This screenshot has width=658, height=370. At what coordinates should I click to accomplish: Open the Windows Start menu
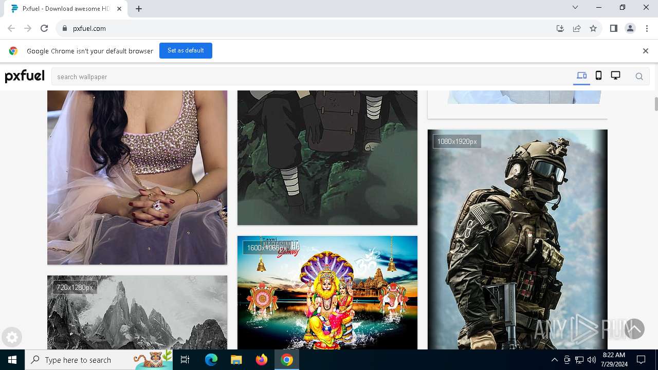(12, 360)
